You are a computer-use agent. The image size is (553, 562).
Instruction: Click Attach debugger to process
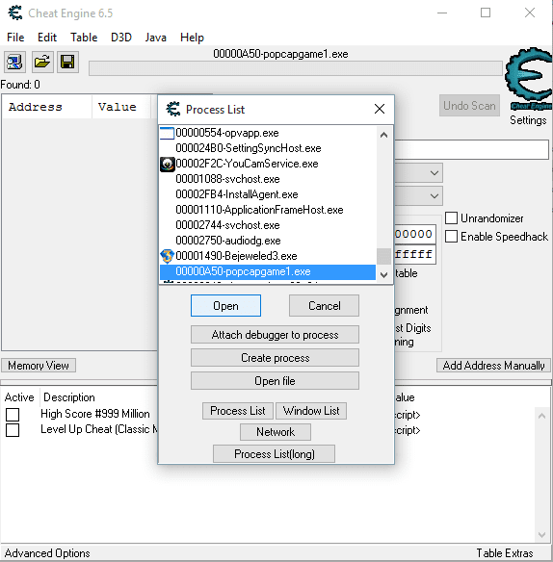275,335
